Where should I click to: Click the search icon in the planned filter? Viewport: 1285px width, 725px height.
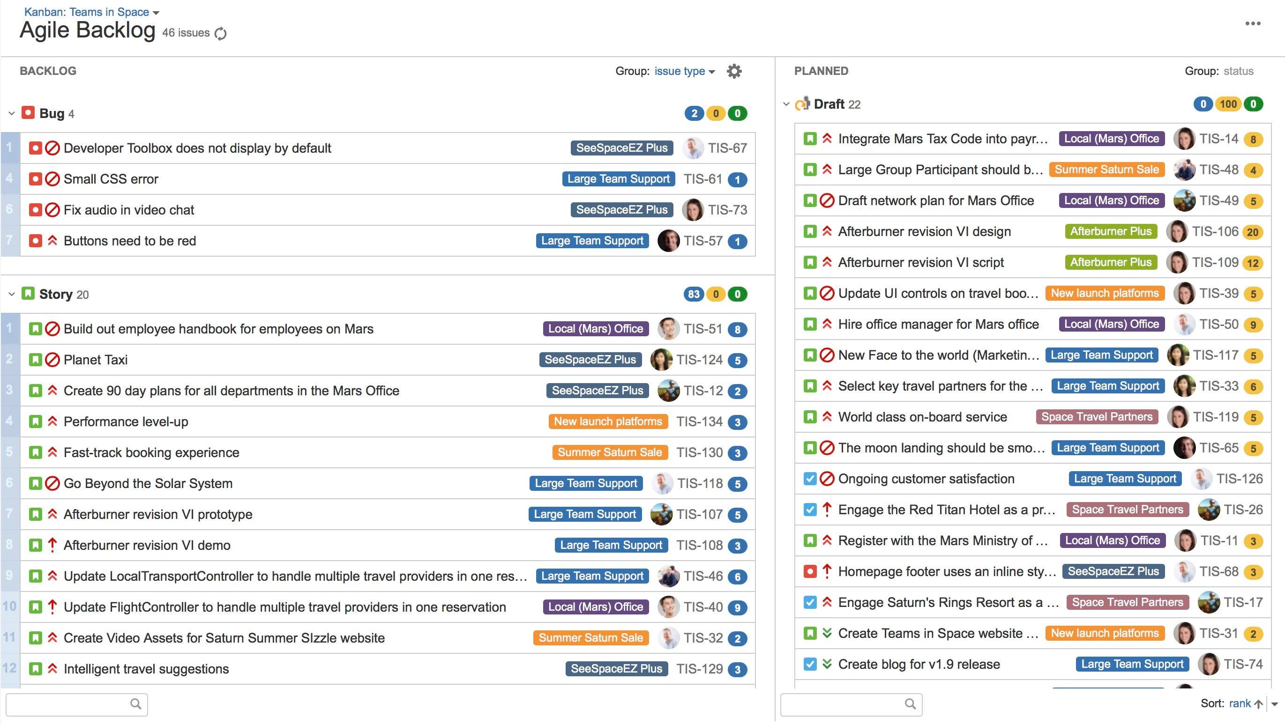[x=911, y=703]
